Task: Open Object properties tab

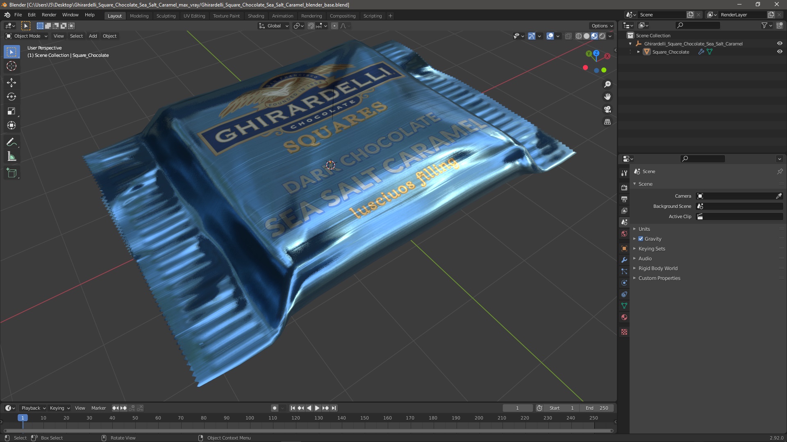Action: pos(624,248)
